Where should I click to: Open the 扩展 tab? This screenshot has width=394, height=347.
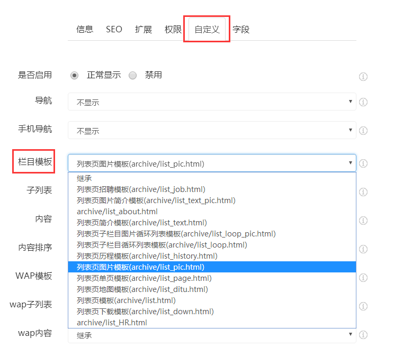[144, 30]
